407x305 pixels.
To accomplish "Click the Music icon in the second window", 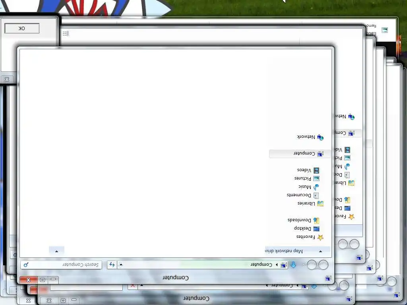I will click(347, 166).
